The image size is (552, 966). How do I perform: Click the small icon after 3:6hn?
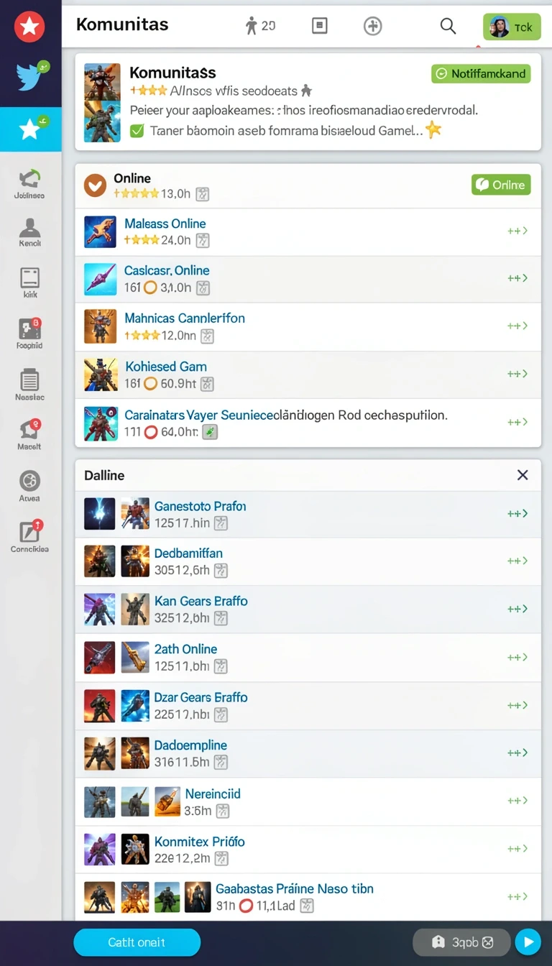223,811
